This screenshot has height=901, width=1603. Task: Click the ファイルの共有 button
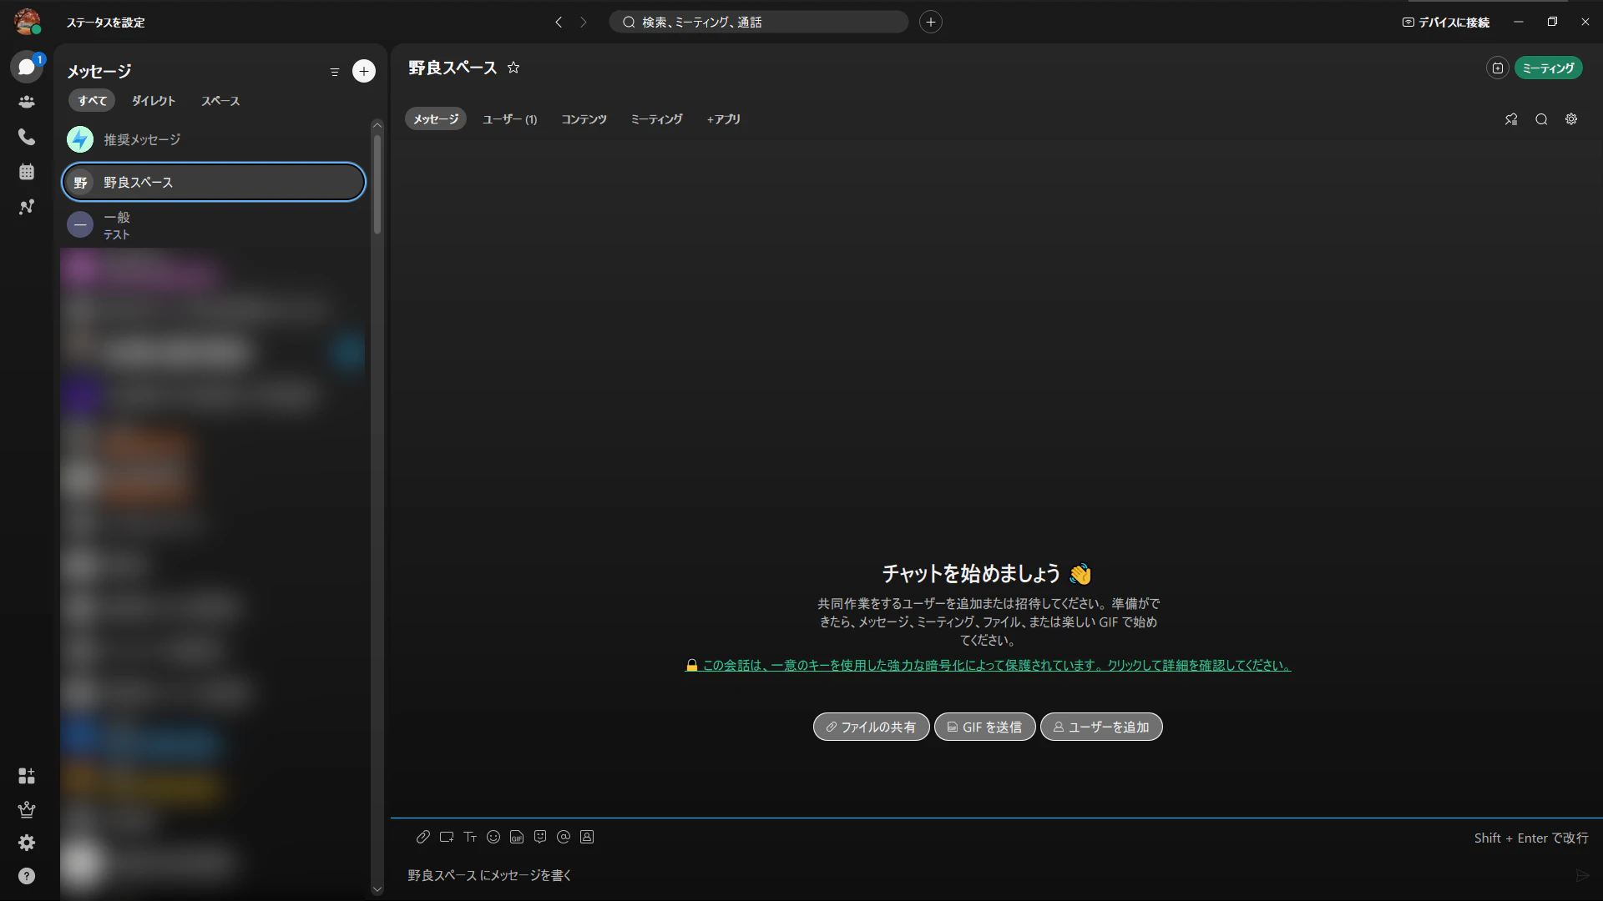(x=871, y=727)
